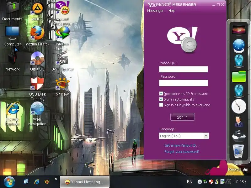Click Forgot your password link

pyautogui.click(x=182, y=152)
